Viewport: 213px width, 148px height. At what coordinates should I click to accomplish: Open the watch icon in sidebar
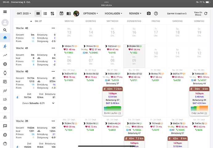[x=5, y=73]
